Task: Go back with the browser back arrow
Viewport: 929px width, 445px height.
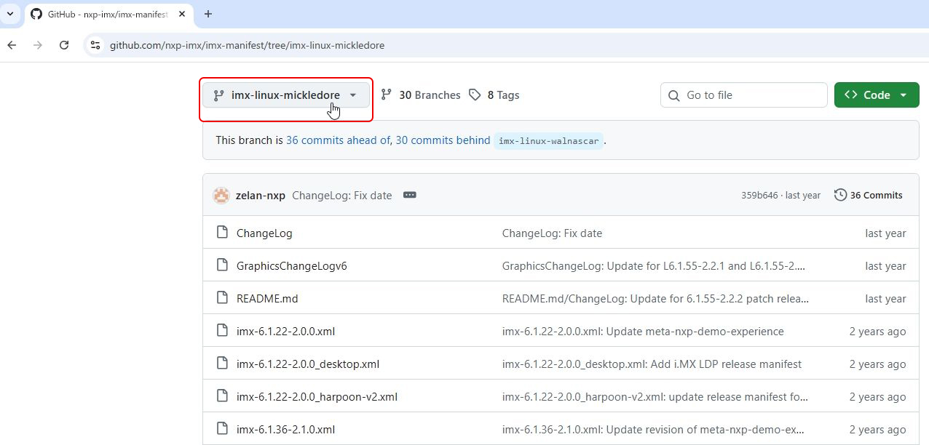Action: tap(12, 45)
